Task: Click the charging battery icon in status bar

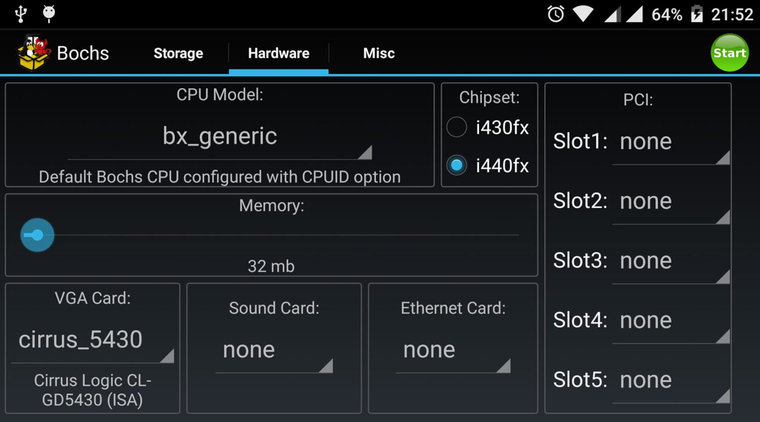Action: coord(697,14)
